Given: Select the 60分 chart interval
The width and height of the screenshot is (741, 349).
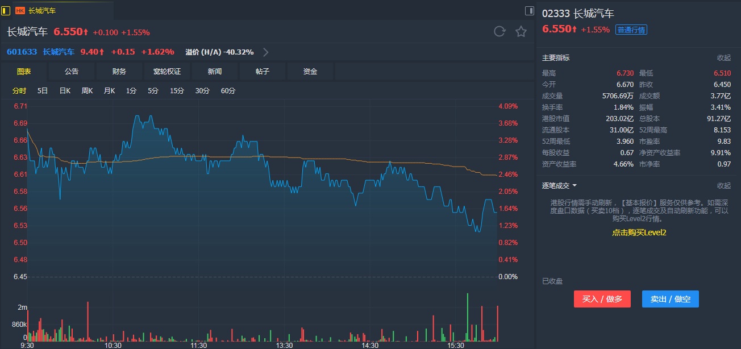Looking at the screenshot, I should [228, 91].
